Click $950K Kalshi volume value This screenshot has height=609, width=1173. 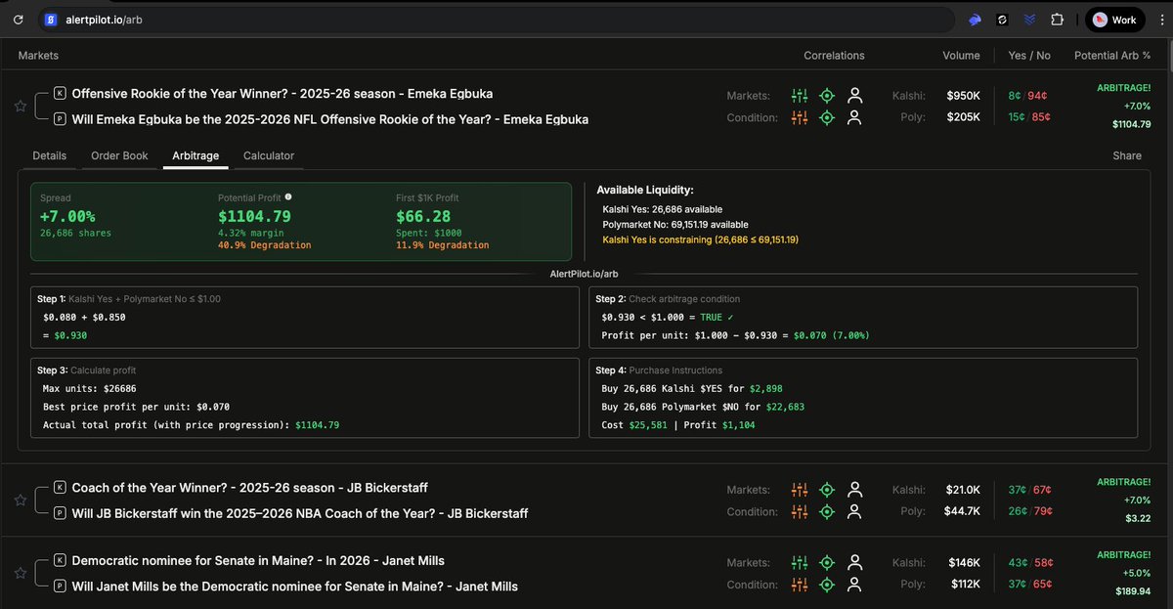click(x=964, y=96)
